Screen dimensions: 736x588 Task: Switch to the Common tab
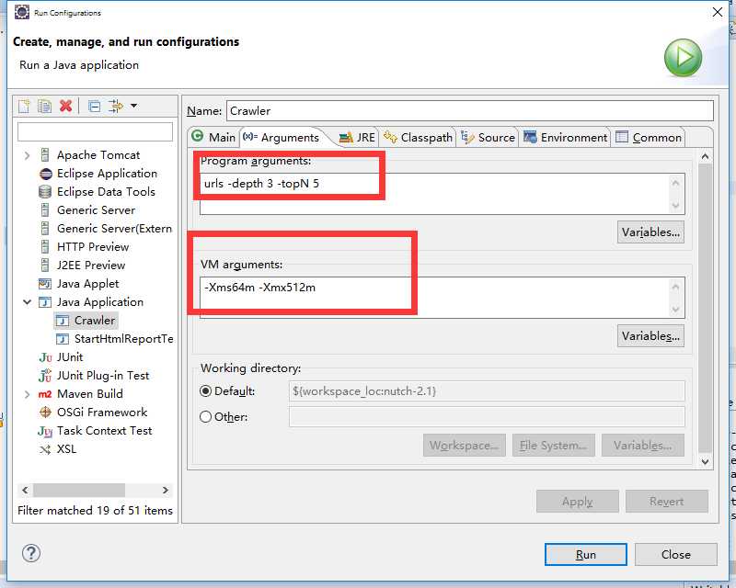(649, 138)
